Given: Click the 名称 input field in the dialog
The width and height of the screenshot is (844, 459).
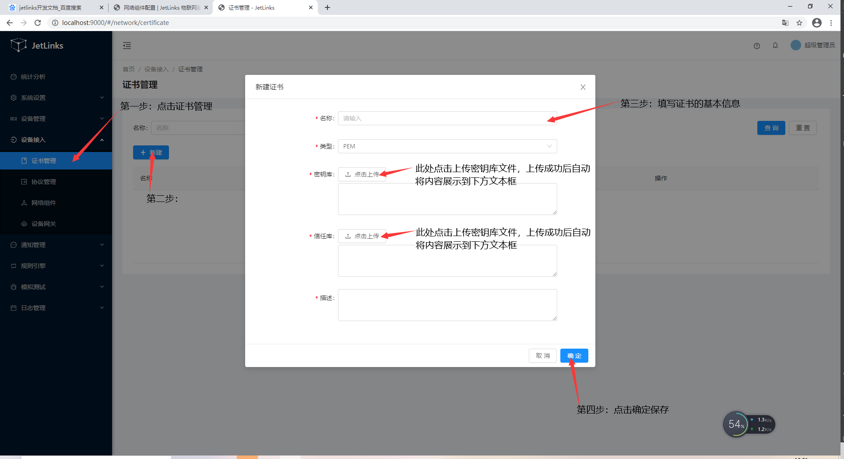Looking at the screenshot, I should (447, 118).
